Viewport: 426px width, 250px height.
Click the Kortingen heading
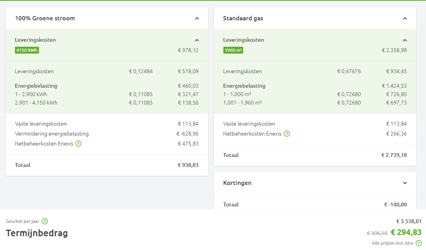237,183
